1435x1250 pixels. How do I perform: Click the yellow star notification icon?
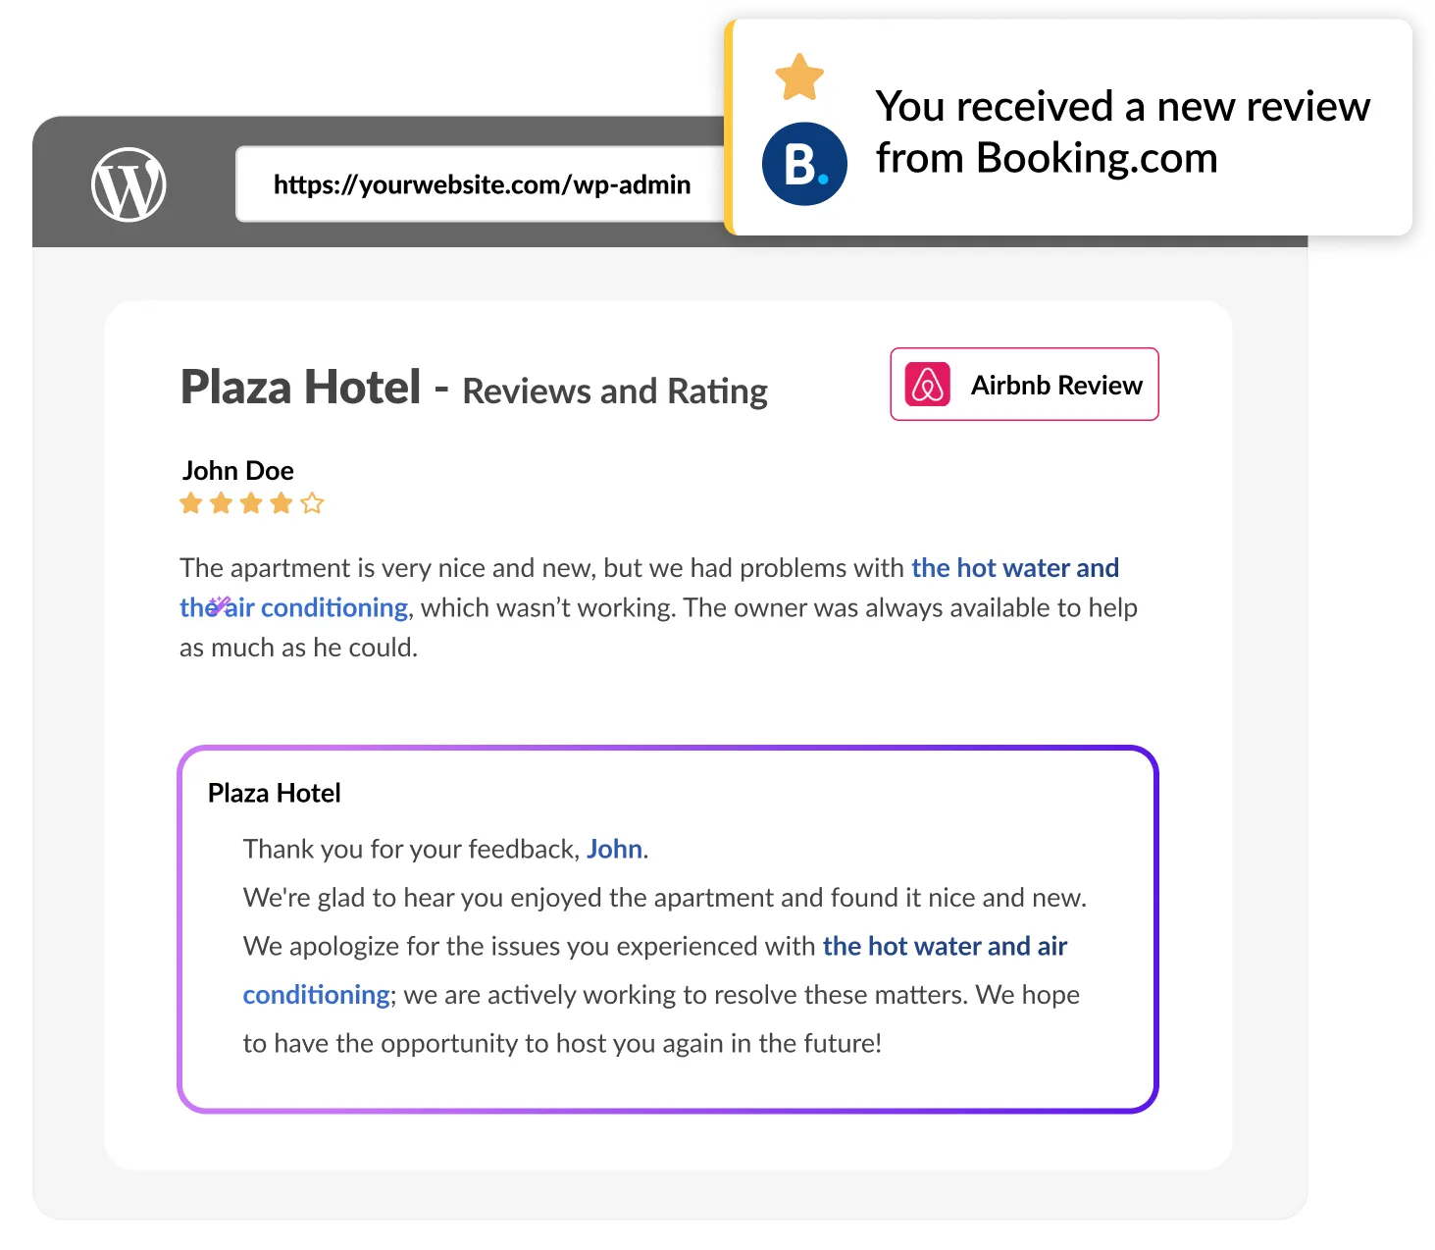pos(799,77)
